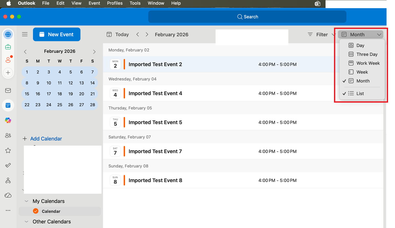Choose Day view from the menu
This screenshot has height=228, width=395.
click(362, 46)
